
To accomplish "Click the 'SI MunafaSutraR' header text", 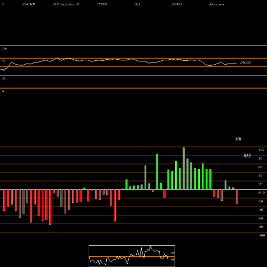I will click(x=66, y=4).
